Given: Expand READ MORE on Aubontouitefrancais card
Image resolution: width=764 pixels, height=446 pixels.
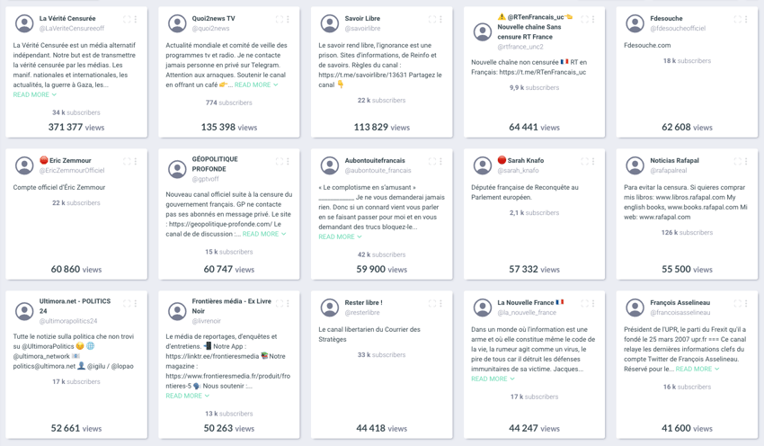Looking at the screenshot, I should 340,236.
